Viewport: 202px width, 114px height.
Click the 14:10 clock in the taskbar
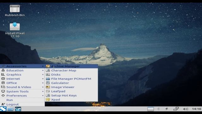196,109
